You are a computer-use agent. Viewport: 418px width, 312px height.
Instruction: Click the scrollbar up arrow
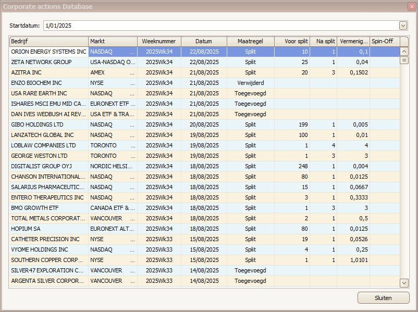coord(404,51)
